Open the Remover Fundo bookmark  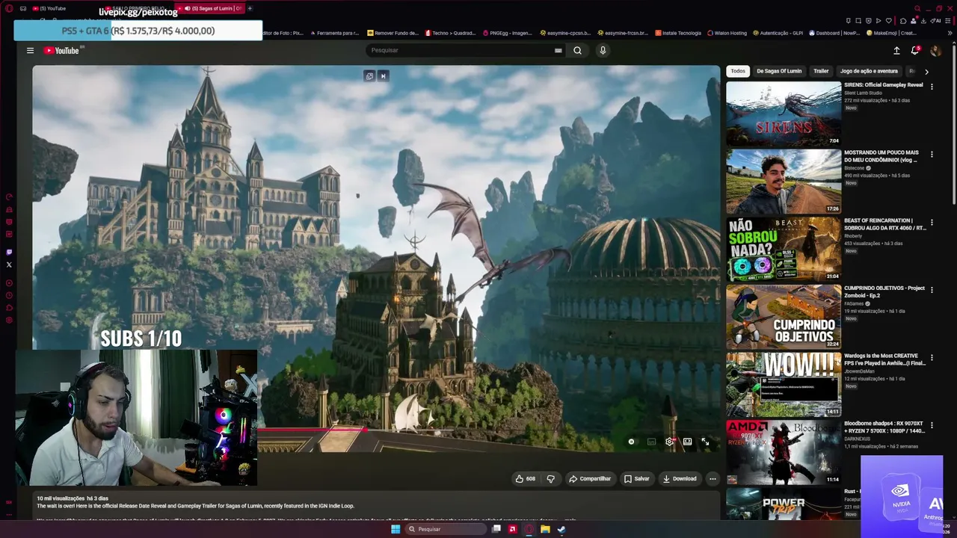[x=393, y=33]
